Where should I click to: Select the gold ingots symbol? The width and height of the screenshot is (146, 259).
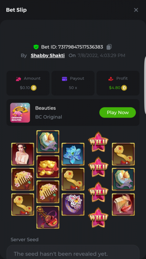point(48,167)
